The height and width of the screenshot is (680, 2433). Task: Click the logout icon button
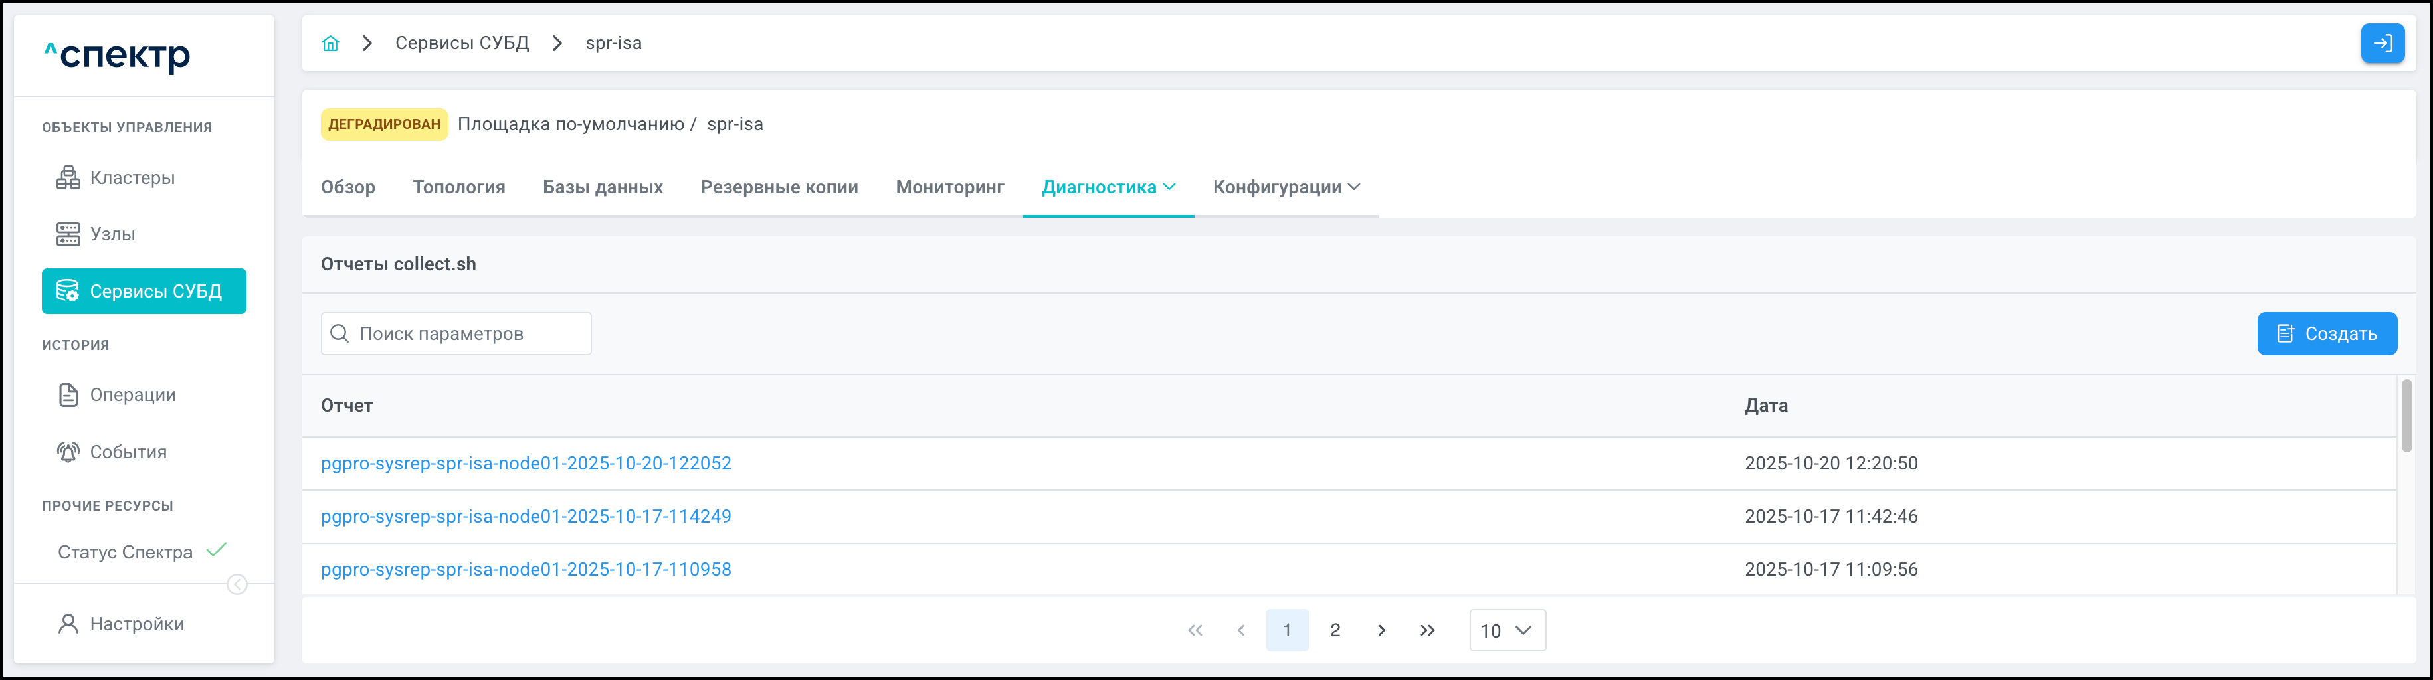(x=2381, y=43)
